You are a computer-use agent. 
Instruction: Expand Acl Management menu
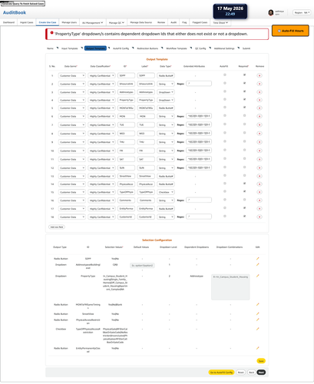pos(93,23)
